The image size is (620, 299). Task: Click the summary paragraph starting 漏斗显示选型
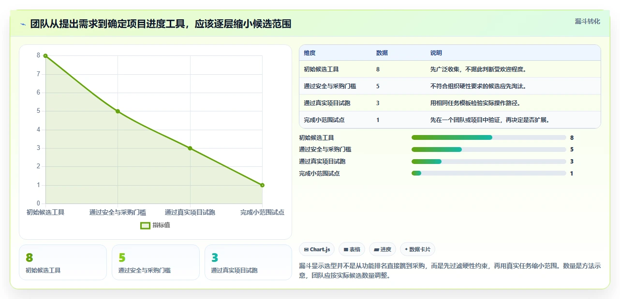pyautogui.click(x=450, y=271)
